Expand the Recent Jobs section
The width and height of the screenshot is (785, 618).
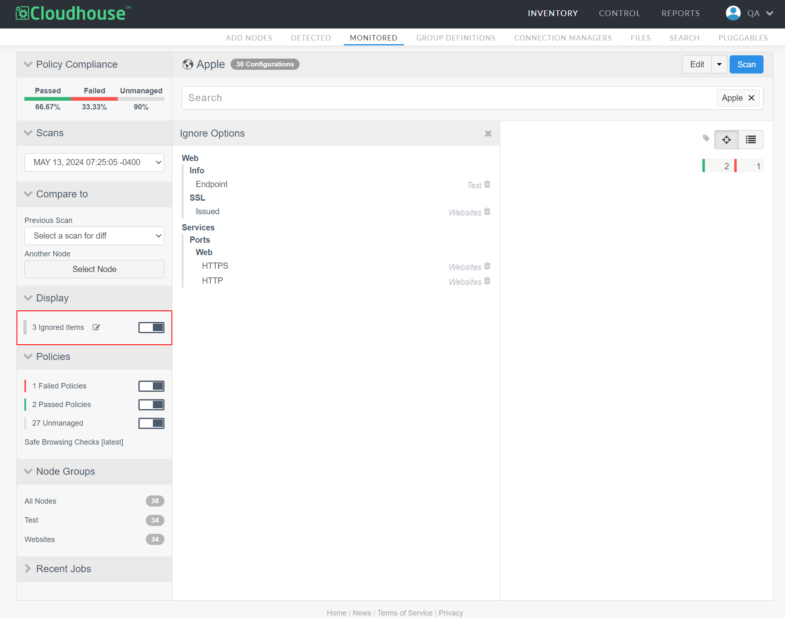pos(64,569)
